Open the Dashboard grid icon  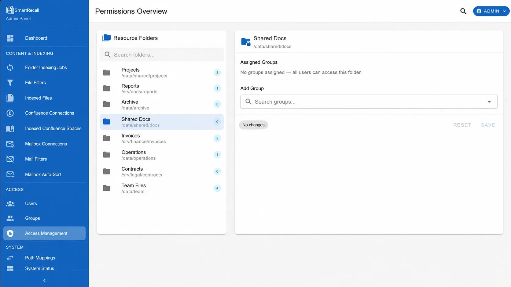pyautogui.click(x=10, y=38)
